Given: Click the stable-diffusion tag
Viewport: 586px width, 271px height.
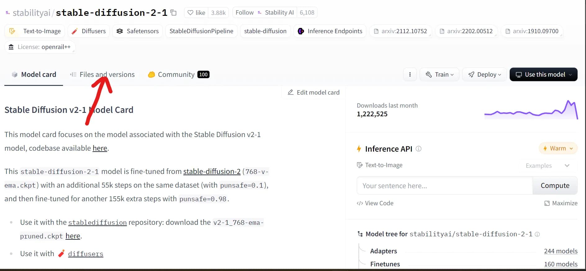Looking at the screenshot, I should 265,31.
